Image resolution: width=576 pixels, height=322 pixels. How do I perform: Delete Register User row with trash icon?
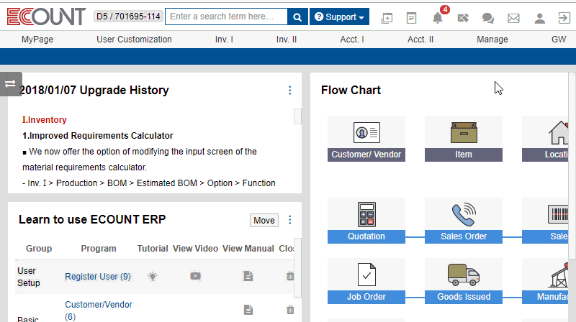point(290,276)
